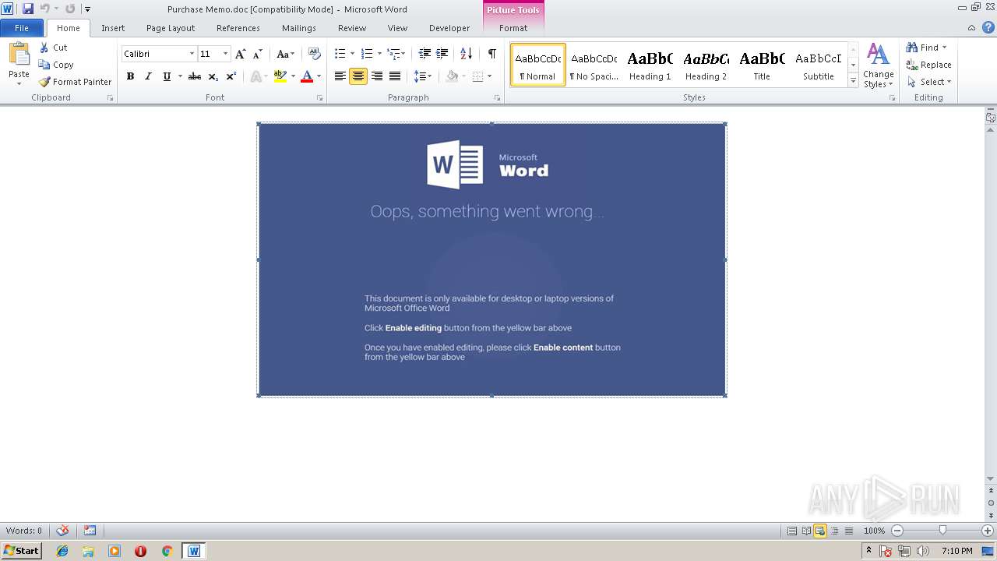Expand the Bullets dropdown arrow
Image resolution: width=997 pixels, height=561 pixels.
tap(353, 54)
